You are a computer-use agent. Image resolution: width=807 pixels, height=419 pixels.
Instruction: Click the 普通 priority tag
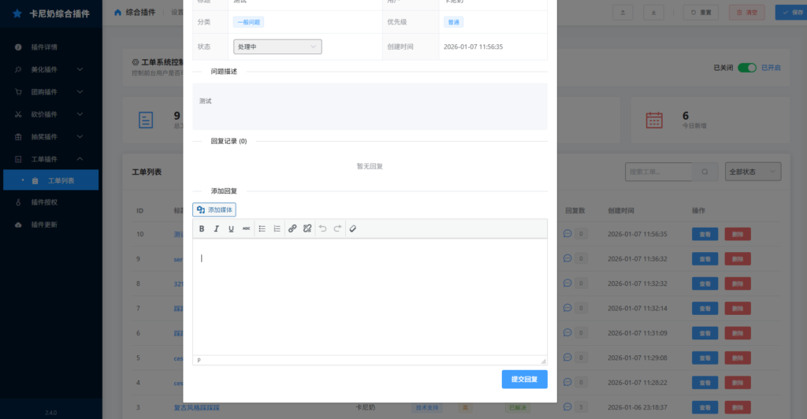pos(453,22)
